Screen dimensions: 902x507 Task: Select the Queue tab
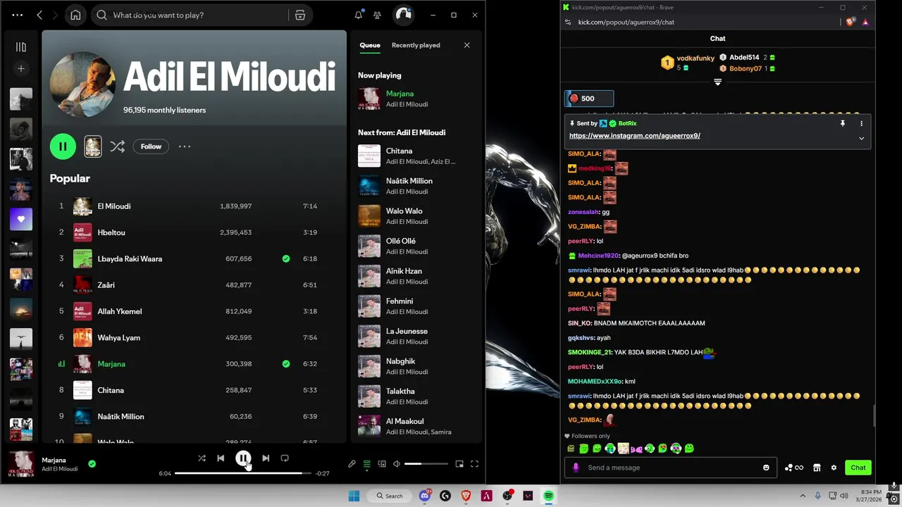[x=370, y=45]
